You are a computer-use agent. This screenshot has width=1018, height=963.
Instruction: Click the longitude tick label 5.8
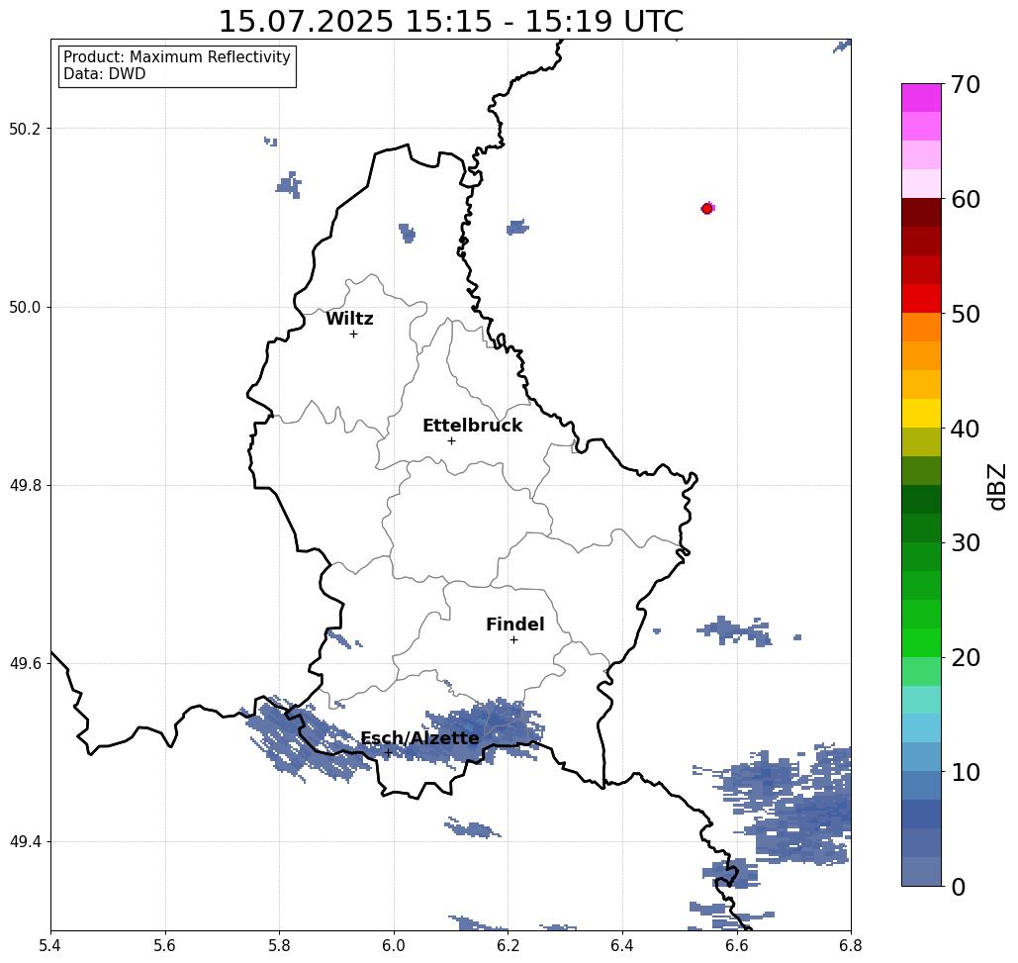tap(279, 945)
